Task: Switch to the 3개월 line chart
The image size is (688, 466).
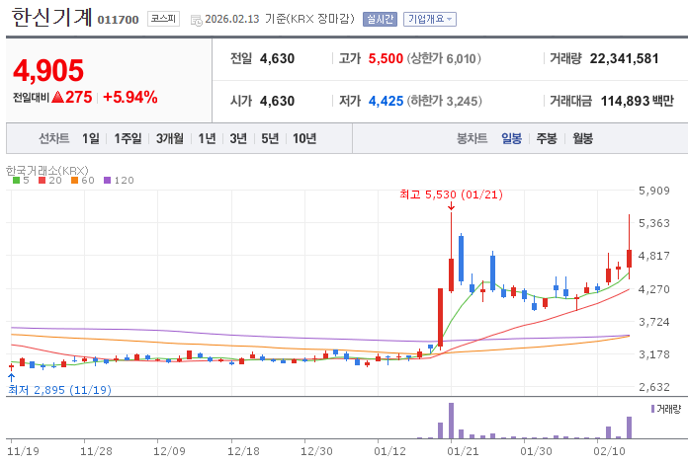Action: click(x=170, y=138)
